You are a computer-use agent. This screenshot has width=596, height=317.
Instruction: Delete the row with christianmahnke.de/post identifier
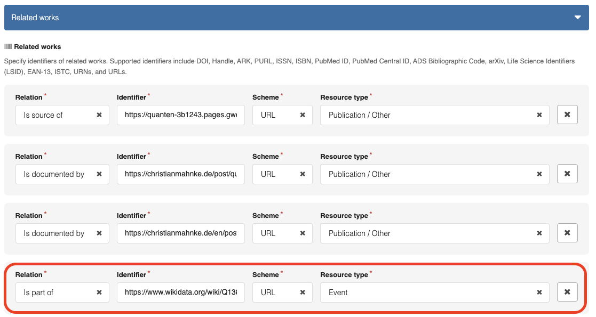point(567,174)
